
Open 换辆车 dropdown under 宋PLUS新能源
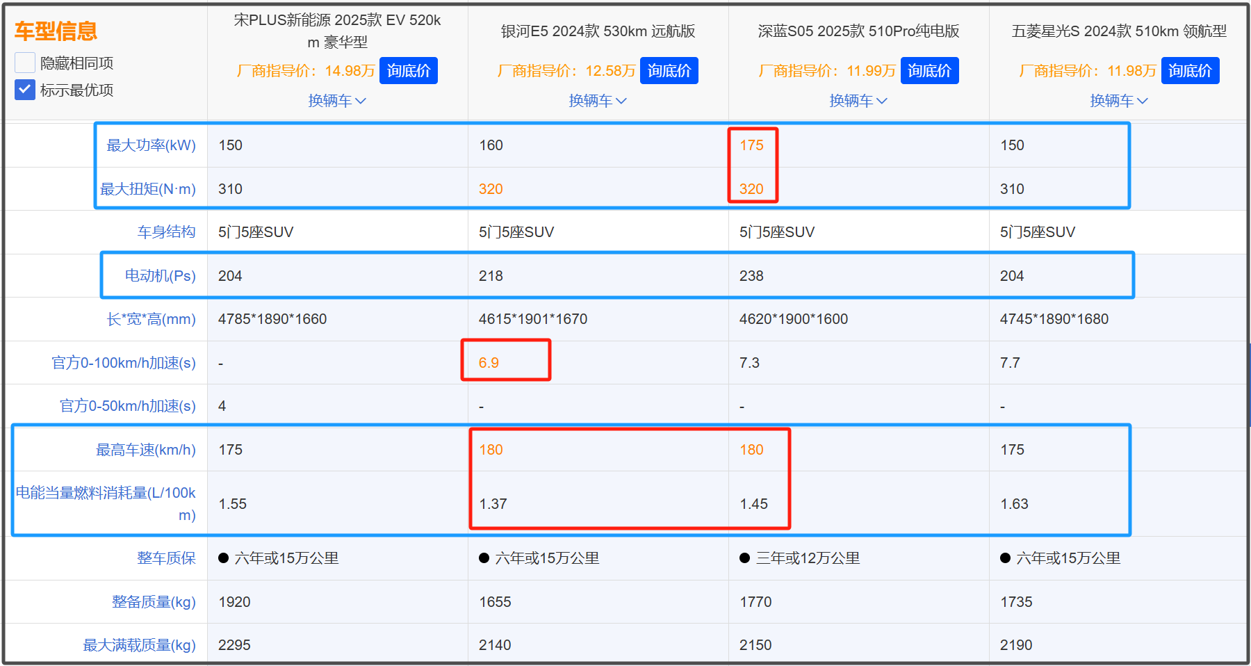pos(337,101)
